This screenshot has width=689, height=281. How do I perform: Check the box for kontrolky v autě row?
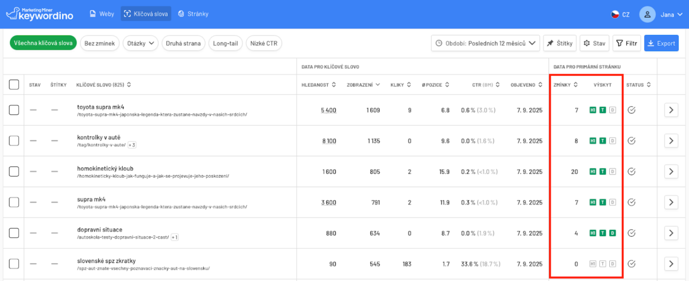14,140
